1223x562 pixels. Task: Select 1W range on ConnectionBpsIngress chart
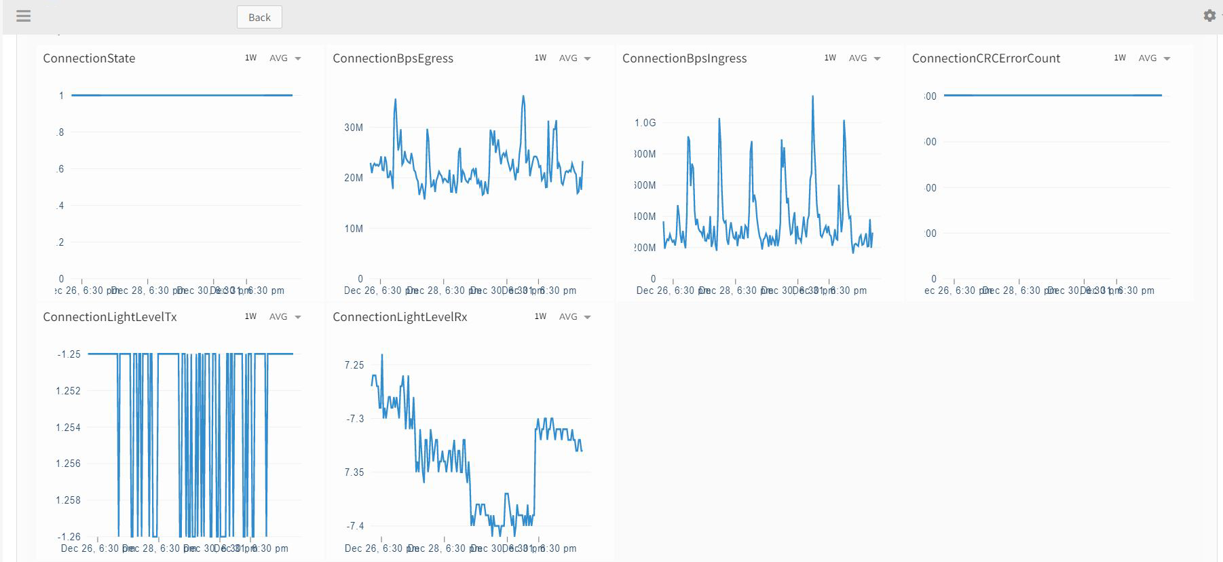pyautogui.click(x=830, y=58)
